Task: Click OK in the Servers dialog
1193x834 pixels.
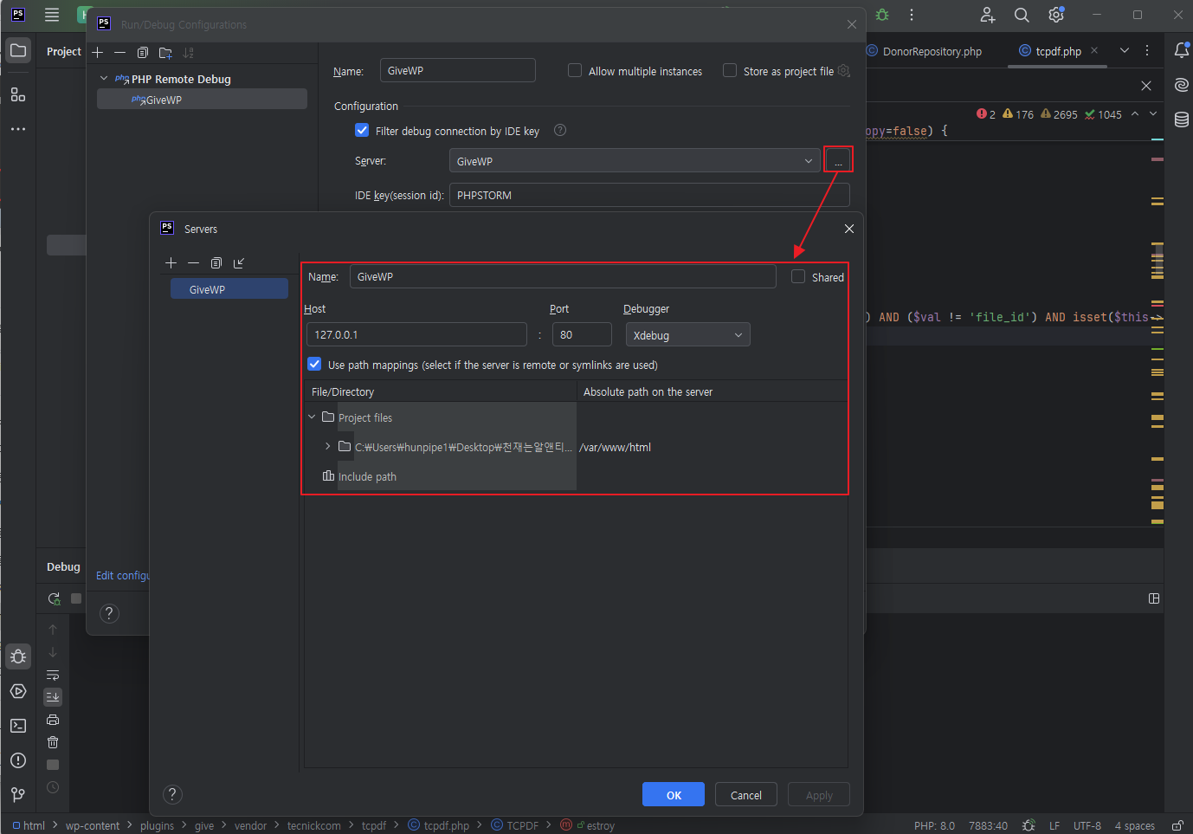Action: tap(674, 795)
